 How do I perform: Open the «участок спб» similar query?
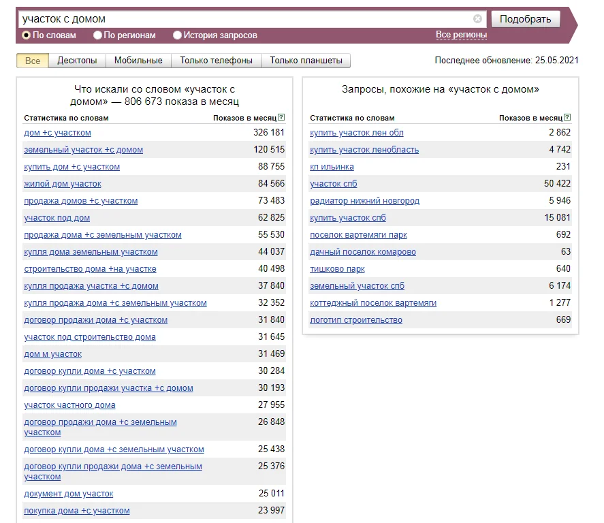tap(333, 184)
